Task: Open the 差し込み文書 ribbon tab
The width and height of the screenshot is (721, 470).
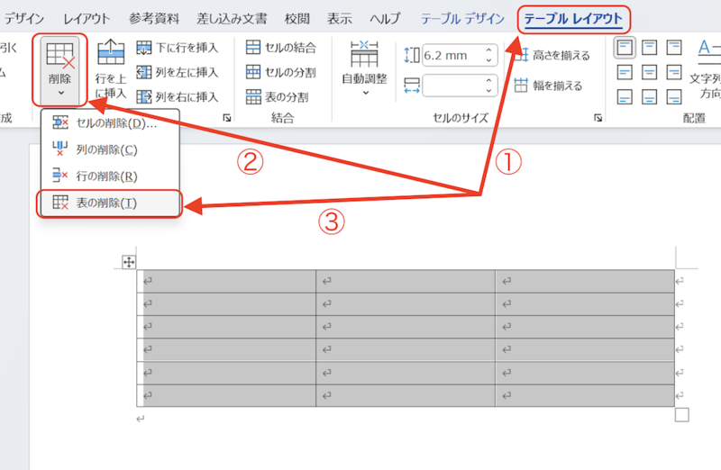Action: [x=232, y=19]
